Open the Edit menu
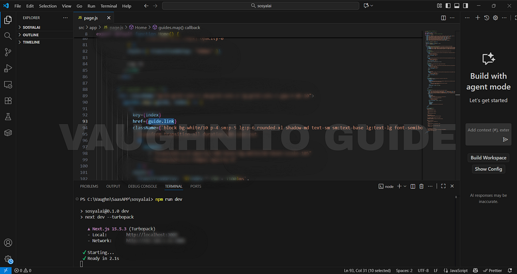The image size is (517, 274). (x=30, y=6)
